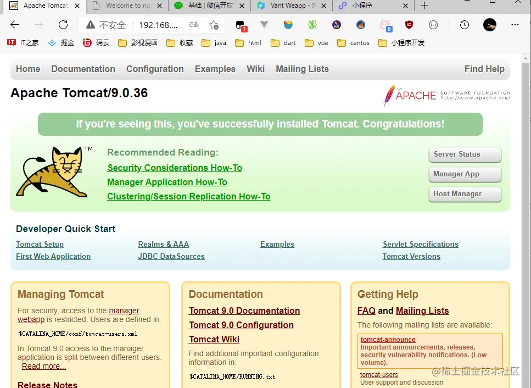Open Find Help link
Image resolution: width=531 pixels, height=388 pixels.
pos(484,69)
